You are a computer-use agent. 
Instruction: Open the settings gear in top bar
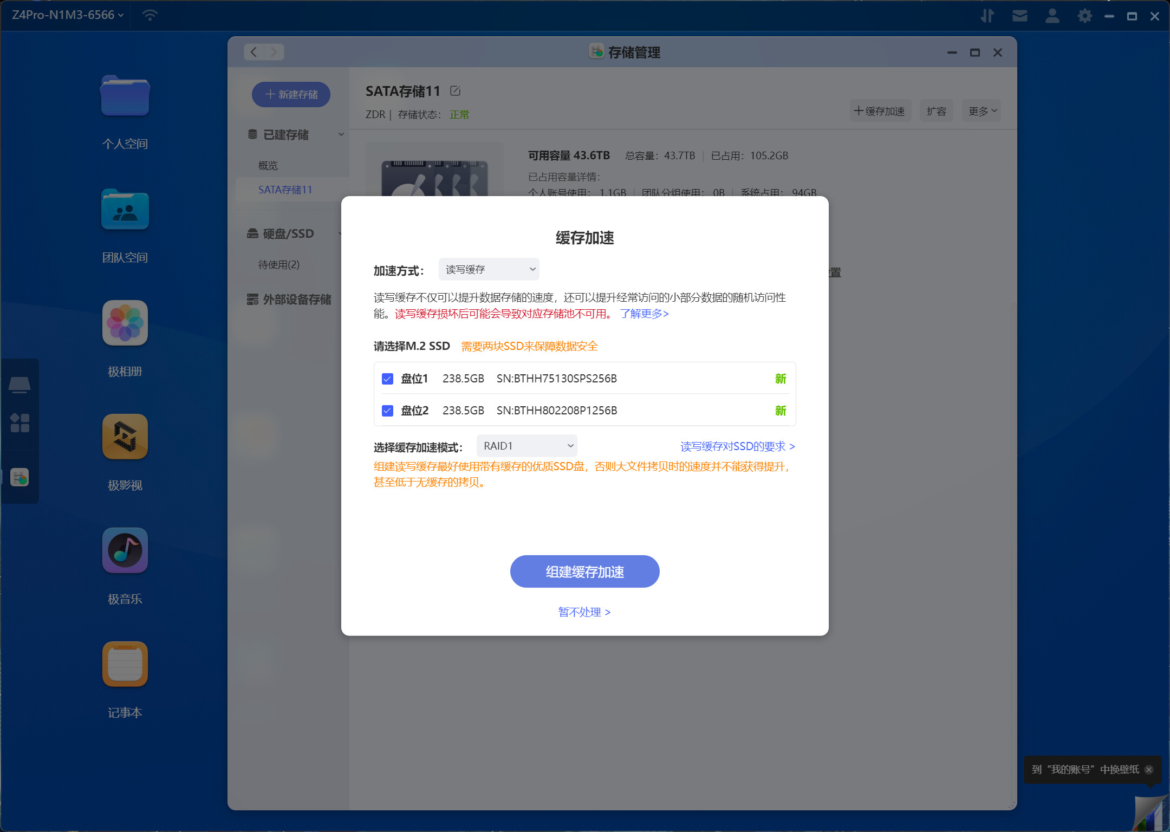point(1085,16)
